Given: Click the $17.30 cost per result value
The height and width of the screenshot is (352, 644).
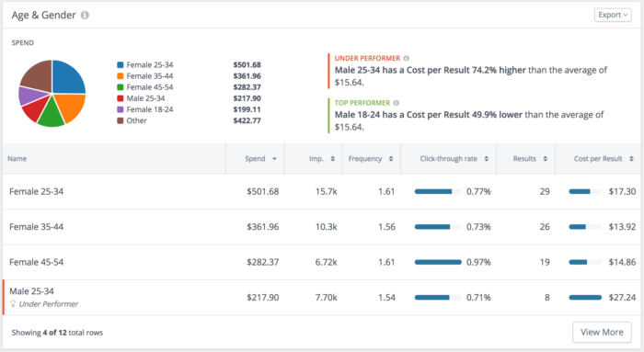Looking at the screenshot, I should [622, 191].
